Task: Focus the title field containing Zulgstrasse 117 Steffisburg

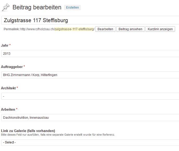Action: (x=90, y=20)
